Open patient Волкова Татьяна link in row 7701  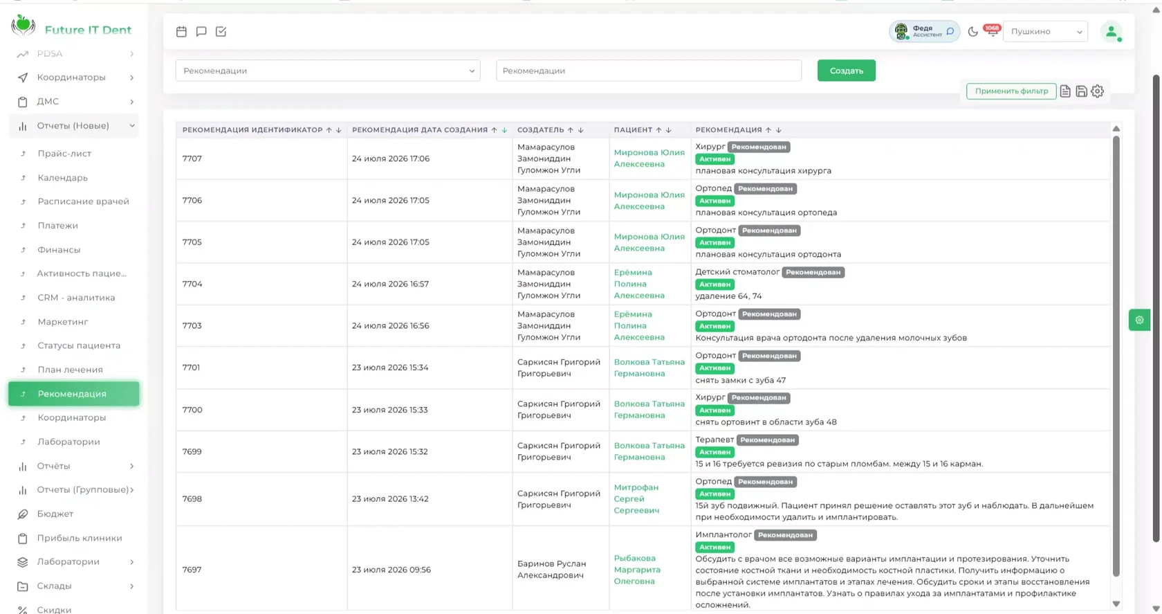[649, 368]
